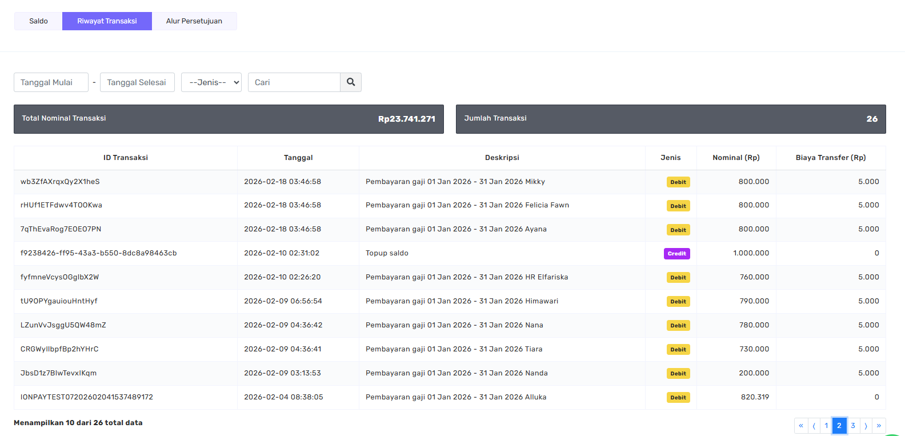
Task: Jump to last page with double-right arrow
Action: point(879,426)
